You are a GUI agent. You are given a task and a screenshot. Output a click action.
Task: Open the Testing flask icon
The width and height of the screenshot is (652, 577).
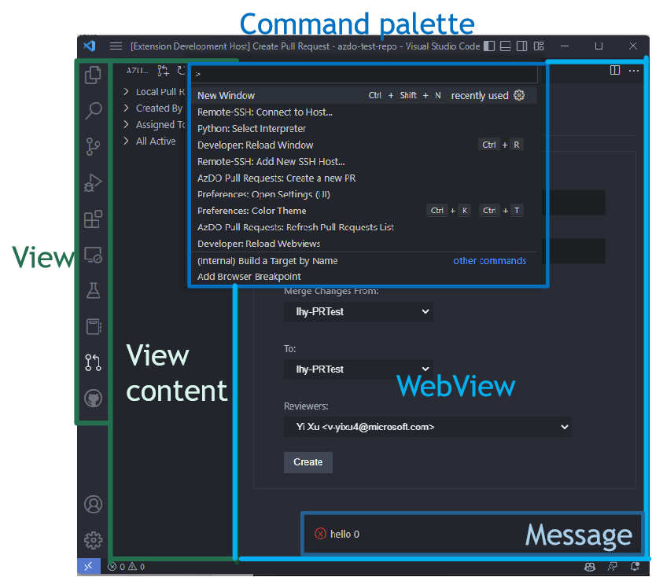(x=93, y=291)
